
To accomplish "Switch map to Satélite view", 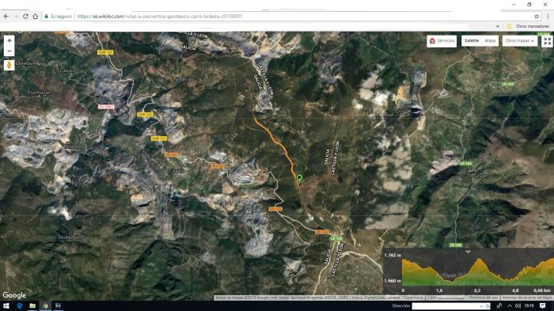I will point(472,41).
